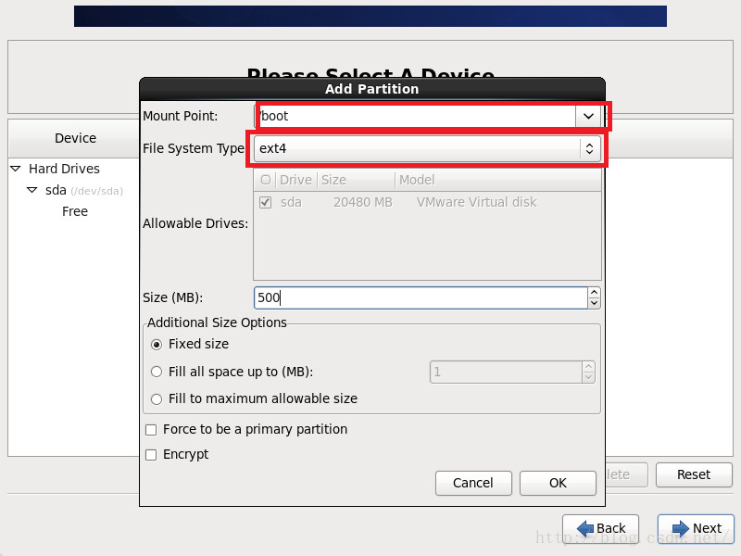Enable Force to be a primary partition

click(x=151, y=430)
